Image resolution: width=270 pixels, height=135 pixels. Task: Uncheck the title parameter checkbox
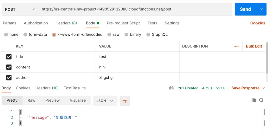tap(9, 57)
